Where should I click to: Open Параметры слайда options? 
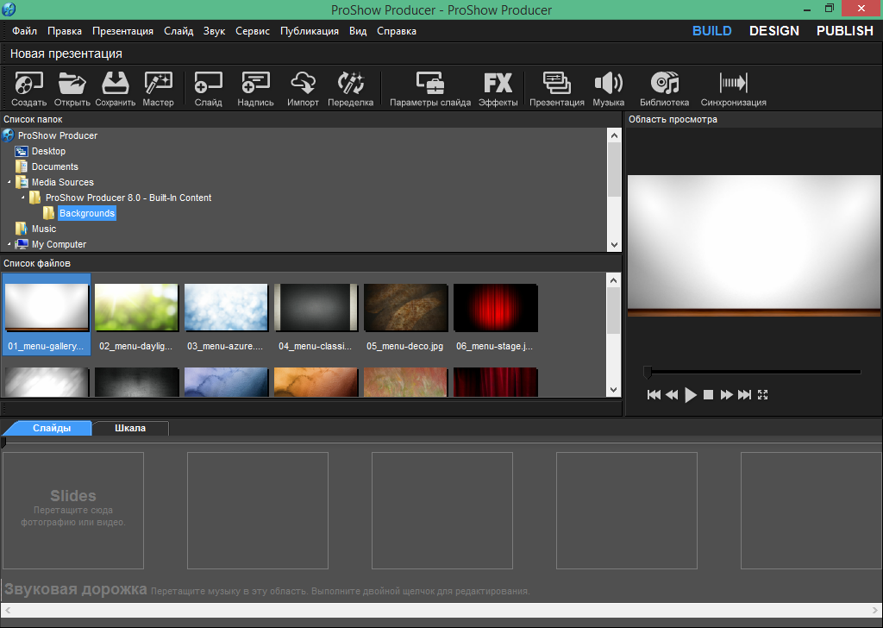point(430,89)
